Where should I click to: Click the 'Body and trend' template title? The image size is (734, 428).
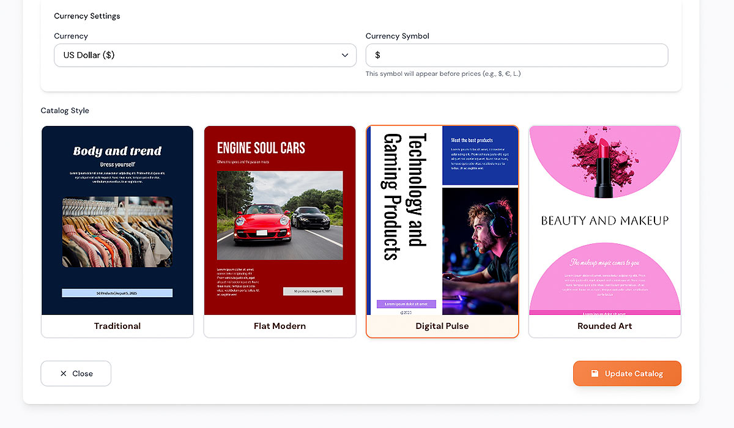[117, 151]
